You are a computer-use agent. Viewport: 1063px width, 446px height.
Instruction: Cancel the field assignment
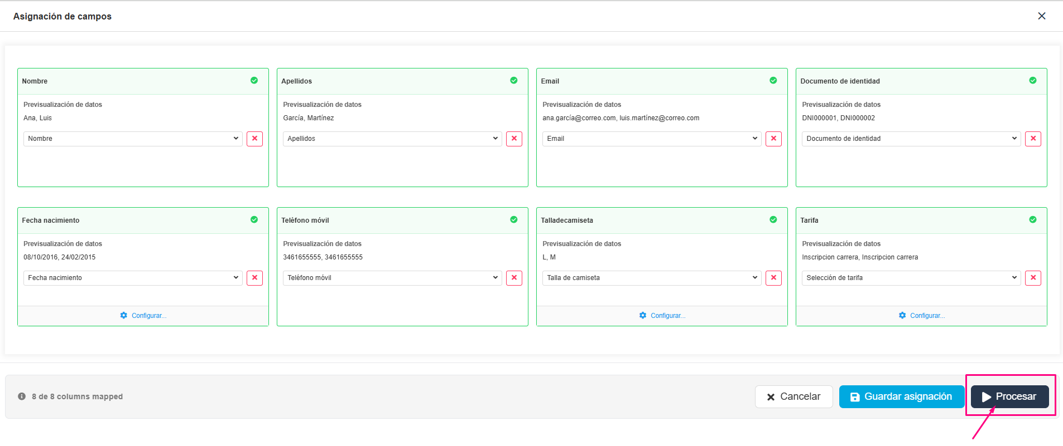793,397
